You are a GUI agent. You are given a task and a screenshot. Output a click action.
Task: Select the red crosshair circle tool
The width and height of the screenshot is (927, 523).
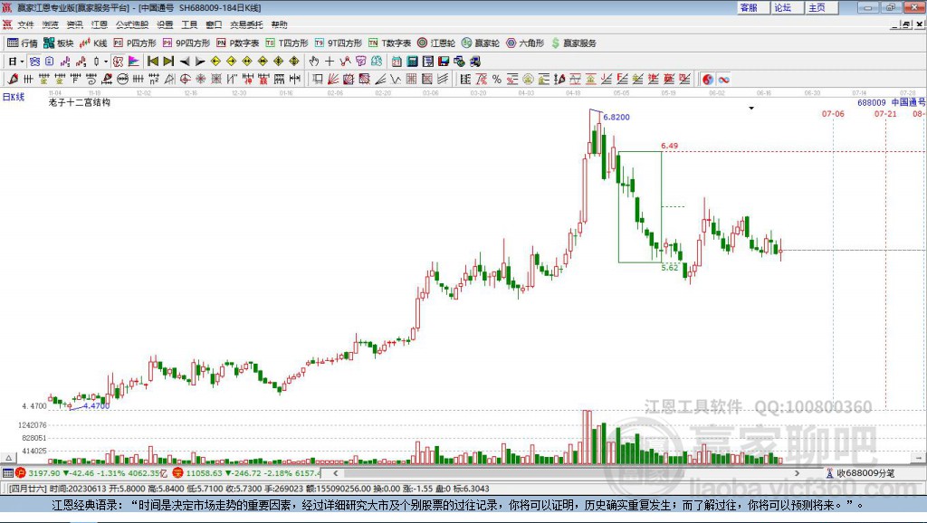pyautogui.click(x=185, y=80)
